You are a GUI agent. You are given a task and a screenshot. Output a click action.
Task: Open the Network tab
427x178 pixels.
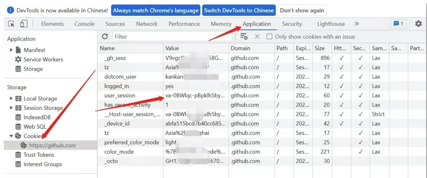coord(147,24)
